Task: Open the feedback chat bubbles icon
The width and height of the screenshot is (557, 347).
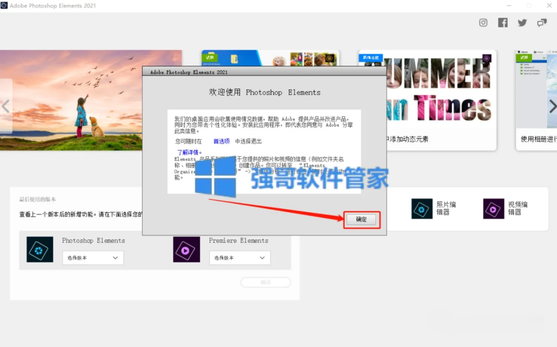Action: [x=542, y=23]
